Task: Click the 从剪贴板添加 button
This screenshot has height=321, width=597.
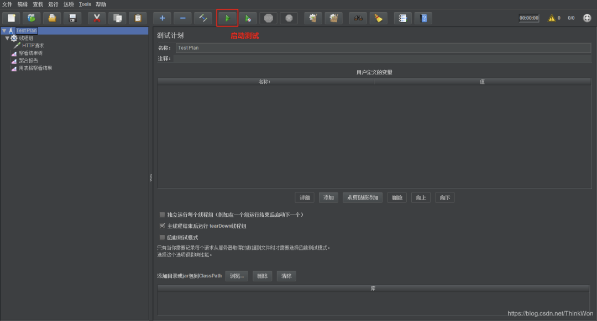Action: pos(362,197)
